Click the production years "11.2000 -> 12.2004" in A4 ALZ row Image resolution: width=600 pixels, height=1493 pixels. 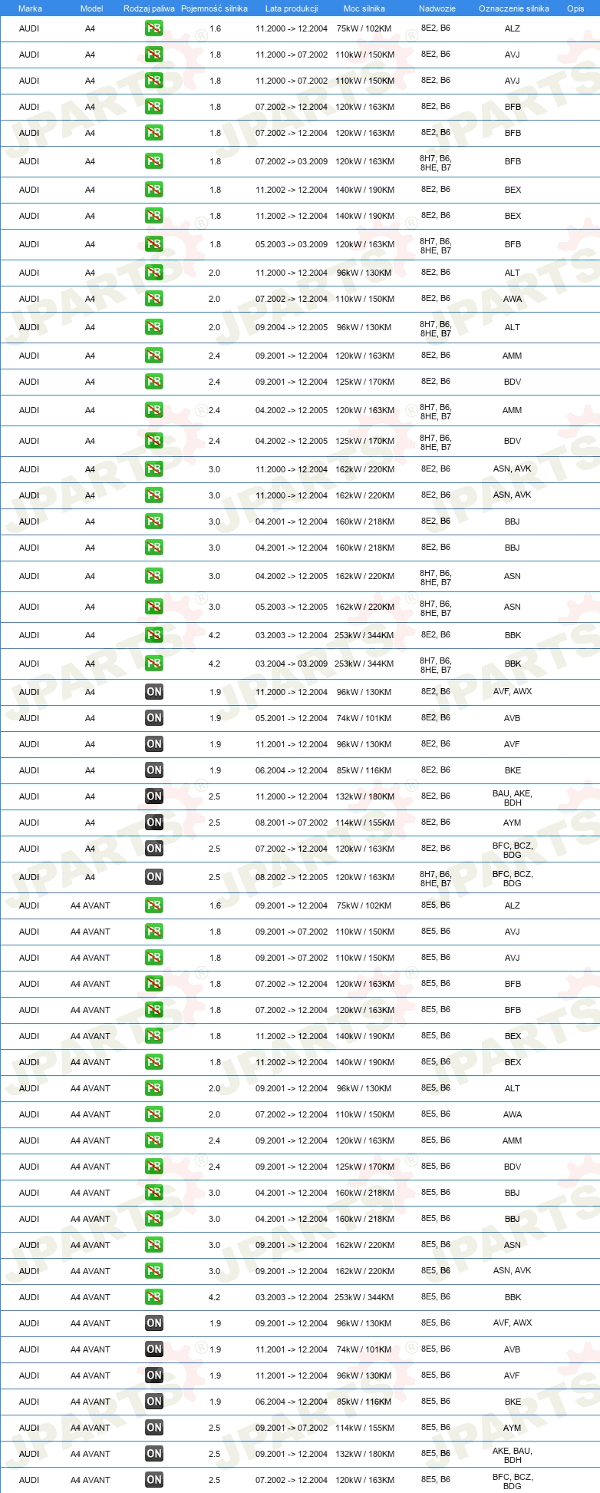pos(292,28)
